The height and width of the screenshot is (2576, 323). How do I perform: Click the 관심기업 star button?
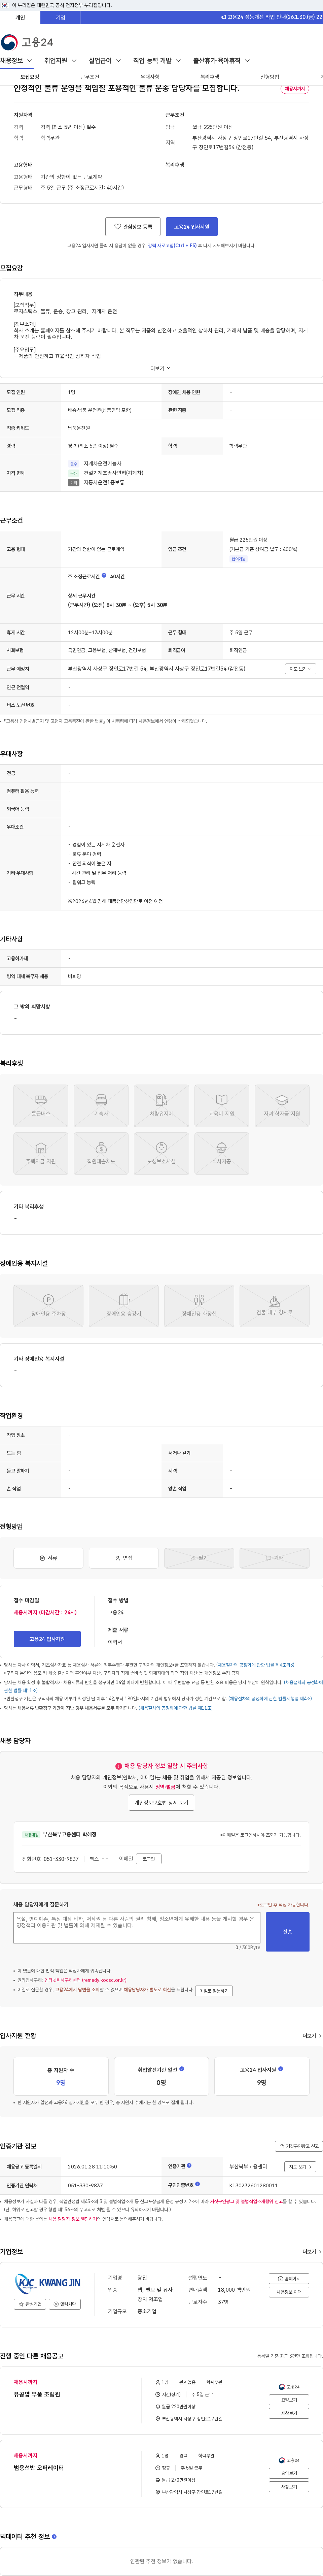30,2304
